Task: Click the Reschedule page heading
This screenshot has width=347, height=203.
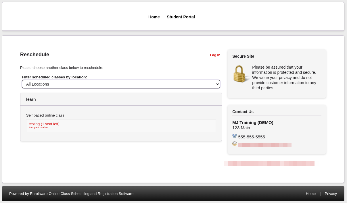Action: [x=34, y=55]
